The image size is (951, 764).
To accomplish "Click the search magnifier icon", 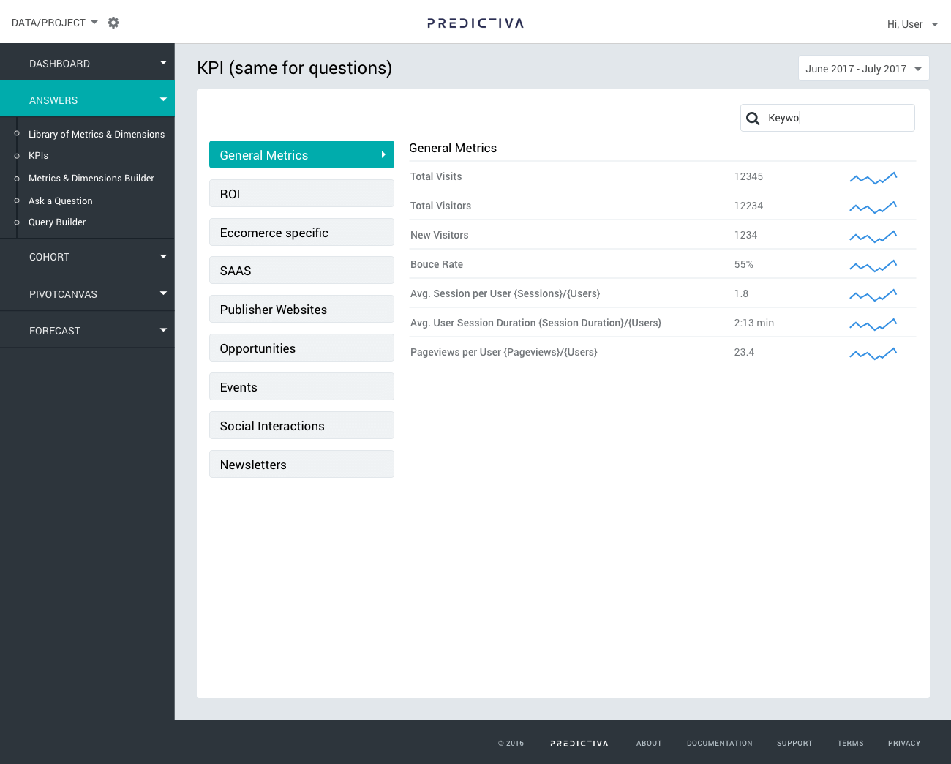I will [x=753, y=119].
